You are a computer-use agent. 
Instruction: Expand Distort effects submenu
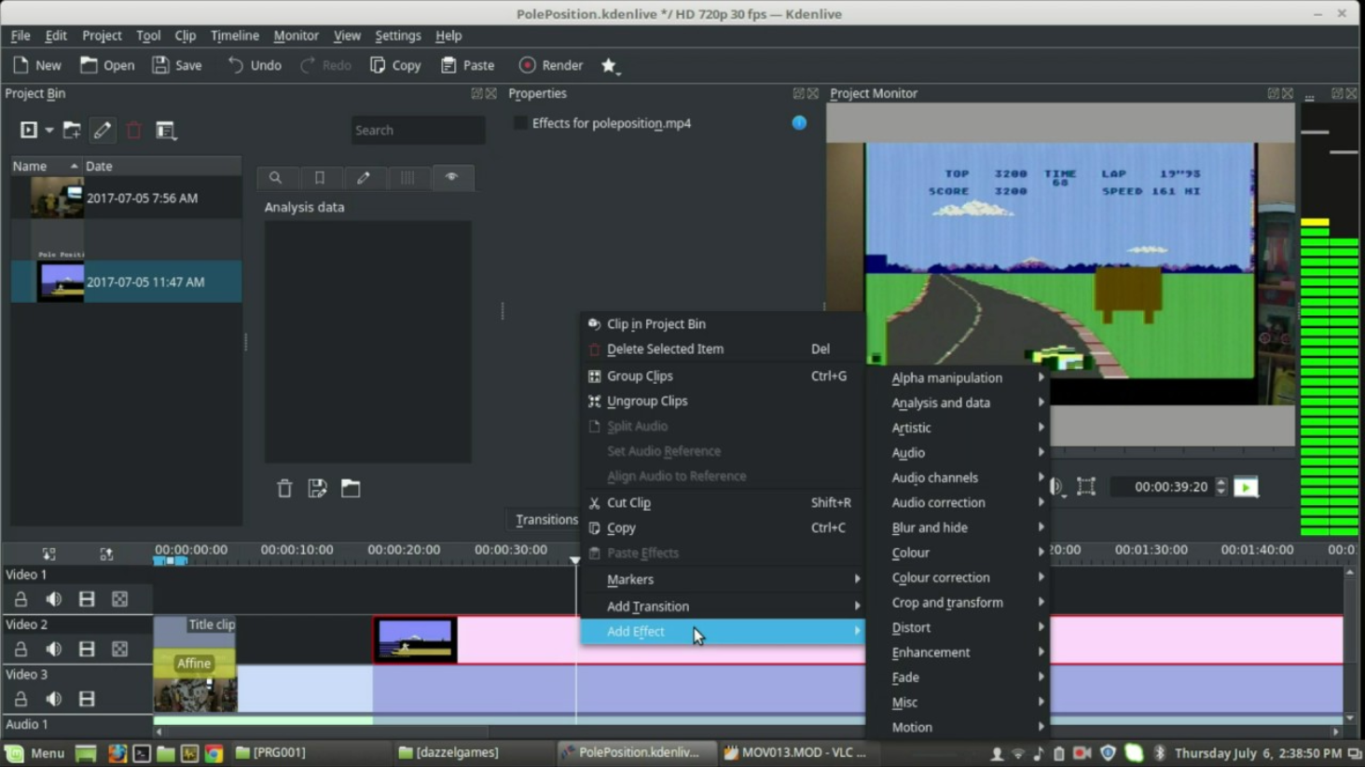click(x=958, y=627)
